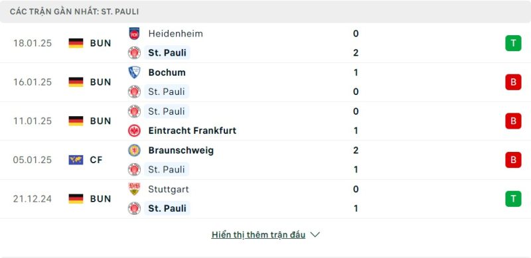Click the Eintracht Frankfurt club crest
The width and height of the screenshot is (531, 258).
134,131
